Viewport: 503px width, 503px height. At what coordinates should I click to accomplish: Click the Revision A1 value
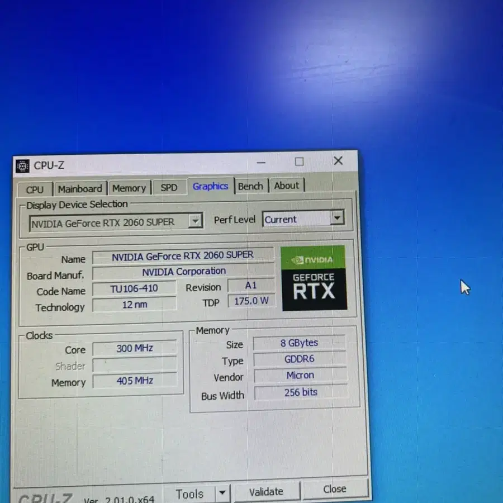tap(251, 285)
